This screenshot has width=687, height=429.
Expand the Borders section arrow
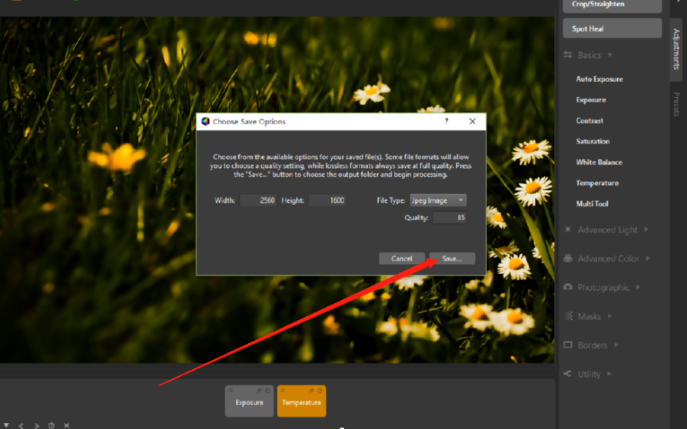click(616, 345)
